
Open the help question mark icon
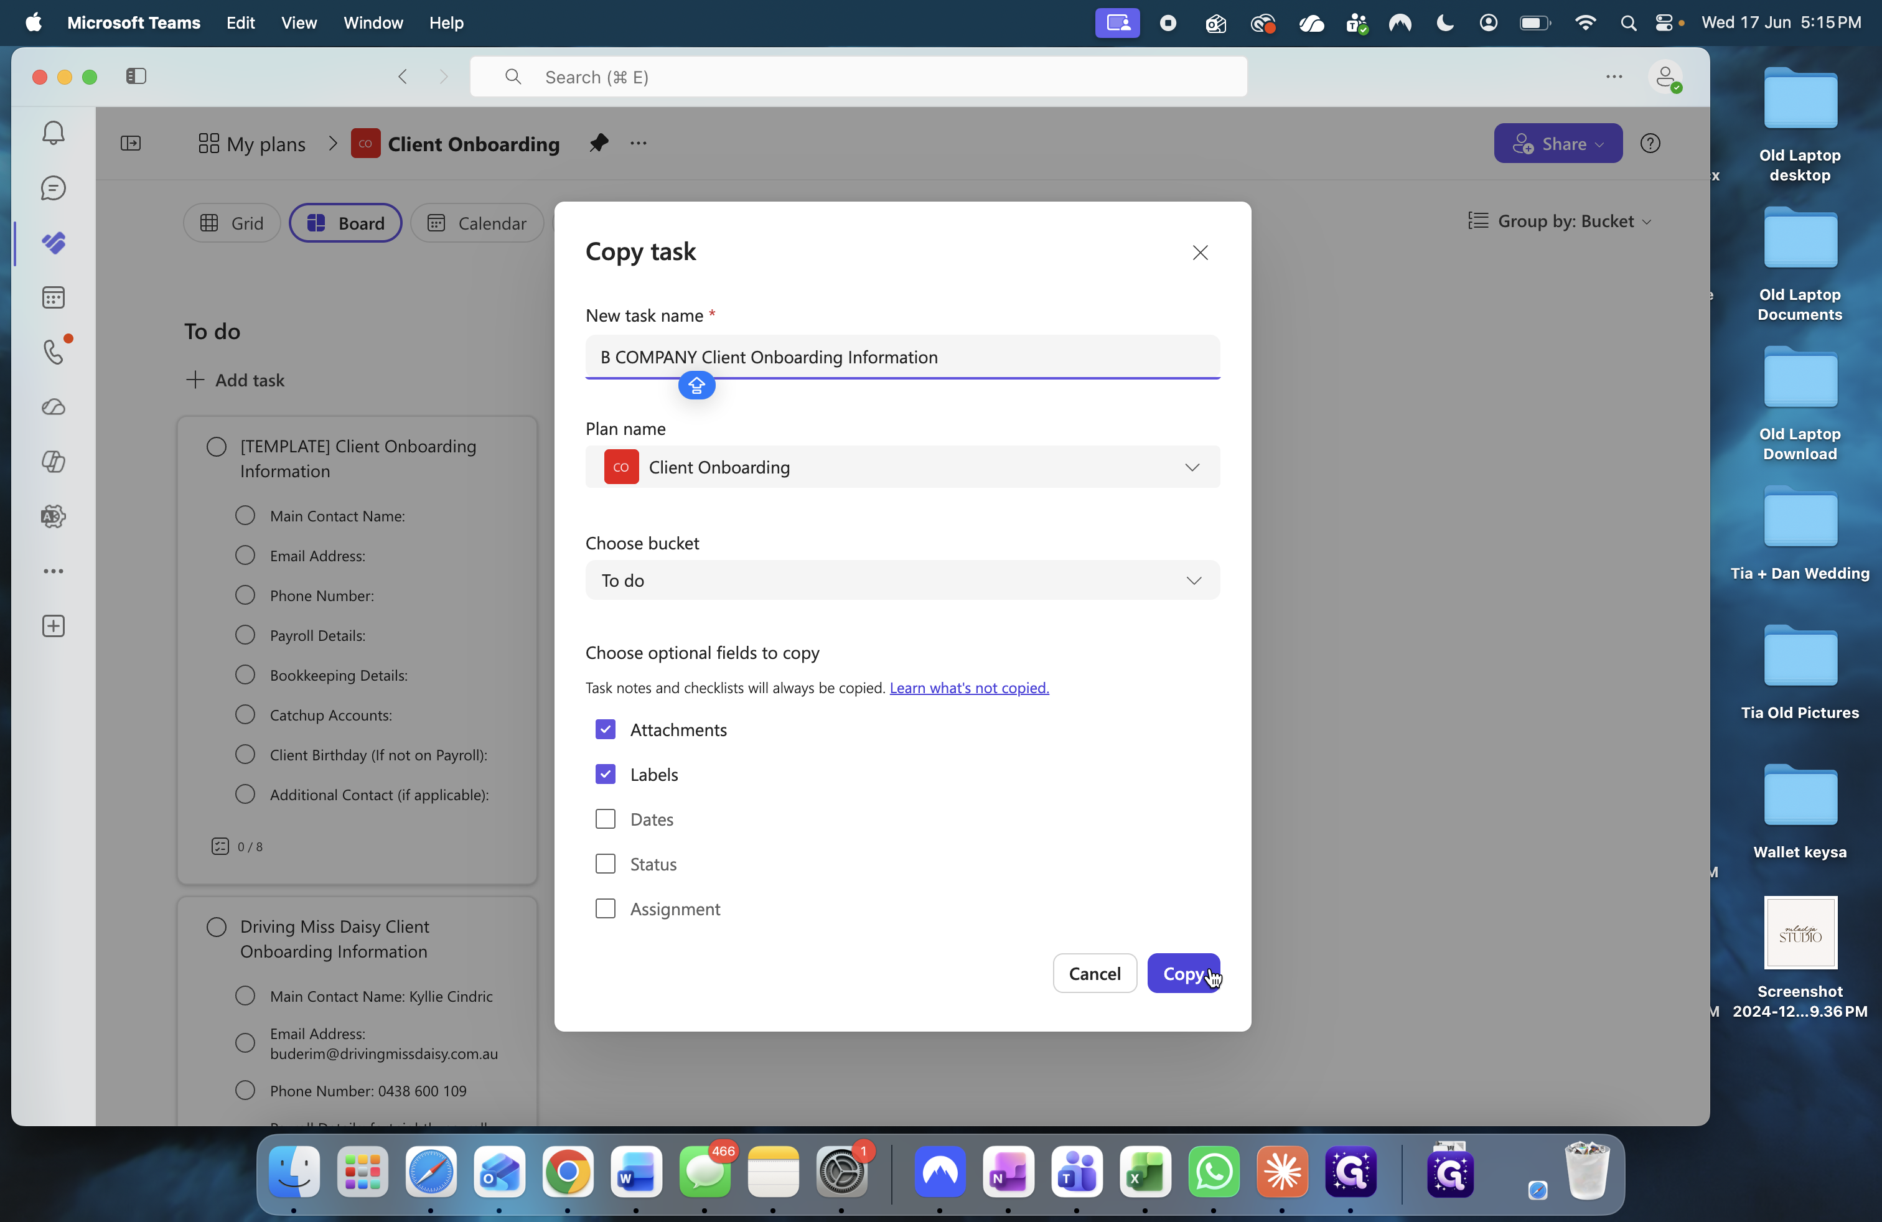1650,143
